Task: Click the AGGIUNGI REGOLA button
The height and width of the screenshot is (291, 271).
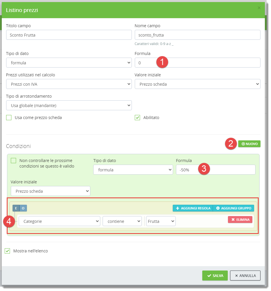Action: 193,208
